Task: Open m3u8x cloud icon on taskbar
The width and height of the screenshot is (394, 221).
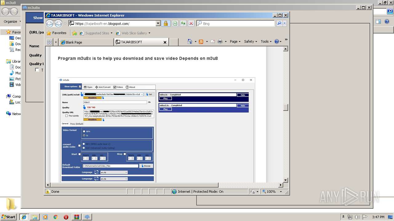Action: 87,217
